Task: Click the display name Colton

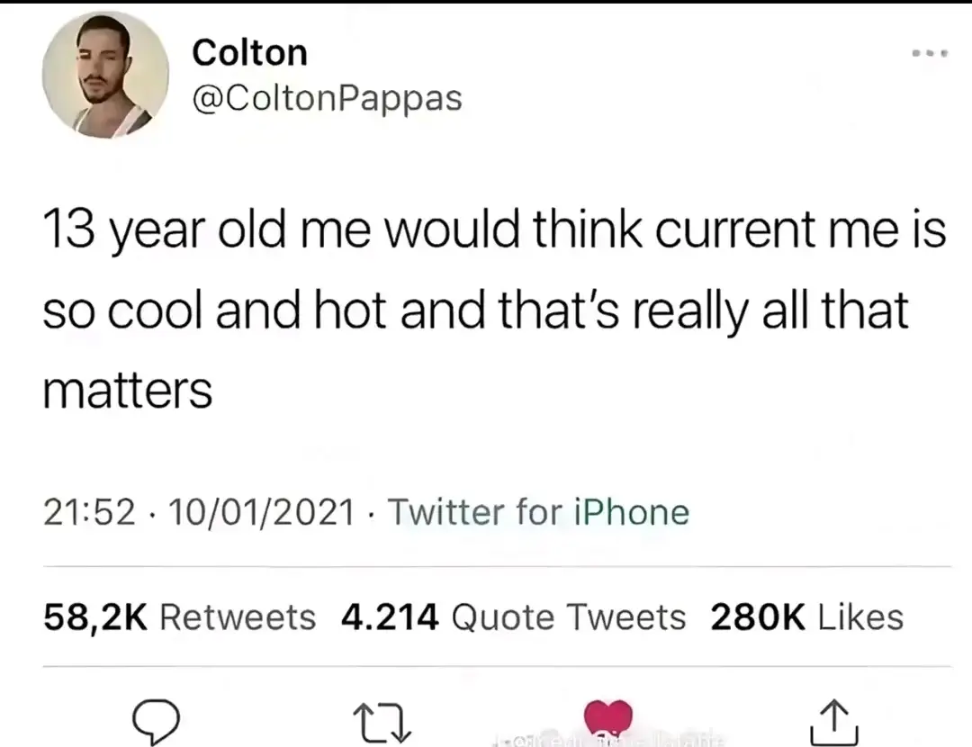Action: [250, 52]
